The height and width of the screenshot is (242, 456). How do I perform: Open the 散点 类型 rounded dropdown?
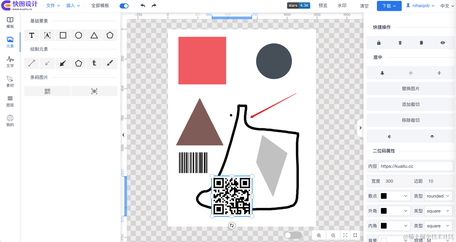(438, 196)
